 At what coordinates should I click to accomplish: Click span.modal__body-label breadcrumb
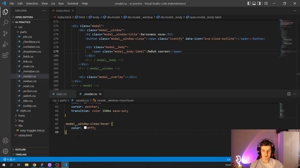coord(203,17)
